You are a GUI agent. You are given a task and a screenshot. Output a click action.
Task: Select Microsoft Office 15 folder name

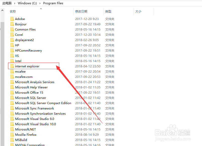pos(29,92)
